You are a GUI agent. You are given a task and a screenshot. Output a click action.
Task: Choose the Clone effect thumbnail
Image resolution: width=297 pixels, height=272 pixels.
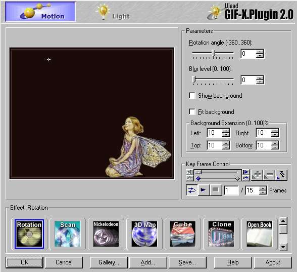coord(221,234)
